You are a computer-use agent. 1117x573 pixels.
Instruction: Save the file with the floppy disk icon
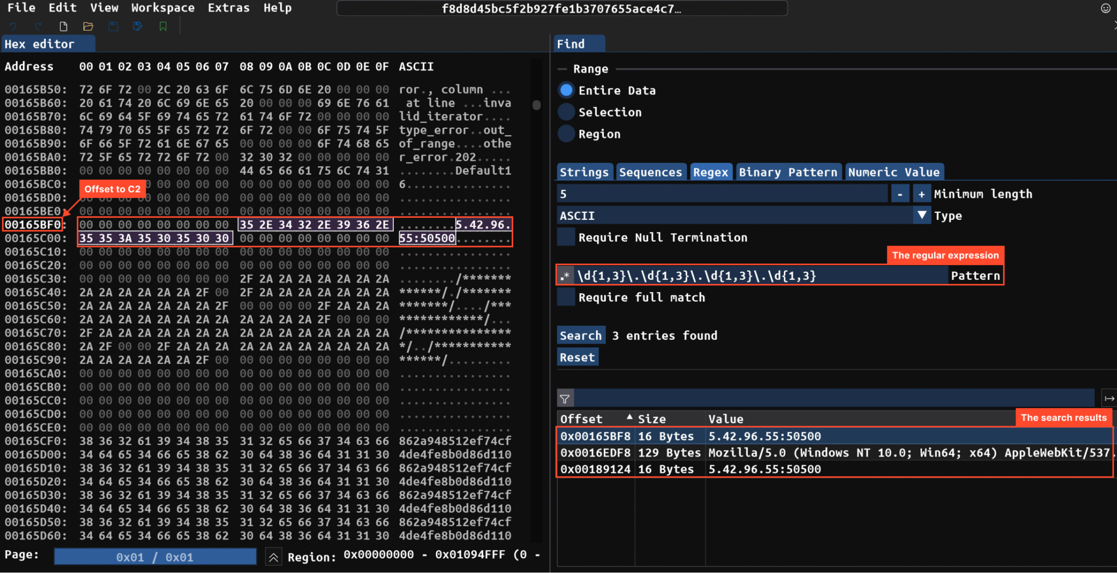tap(113, 26)
